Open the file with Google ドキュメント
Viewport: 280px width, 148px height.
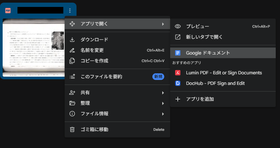click(223, 53)
